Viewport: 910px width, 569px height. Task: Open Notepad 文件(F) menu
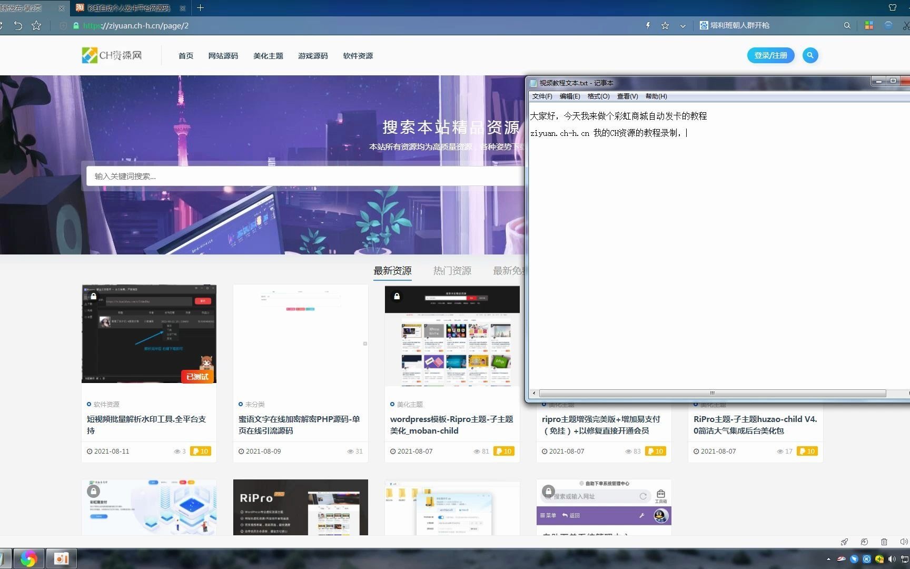pyautogui.click(x=542, y=96)
